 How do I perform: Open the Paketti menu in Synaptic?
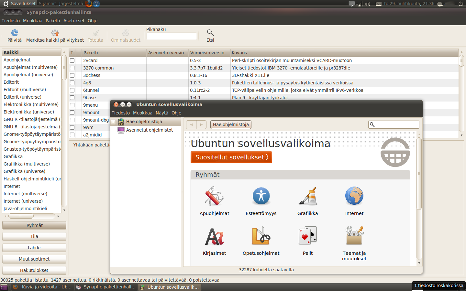(x=53, y=21)
